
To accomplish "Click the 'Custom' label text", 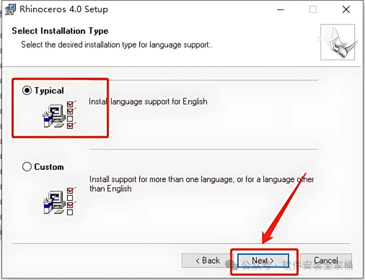I will 49,167.
